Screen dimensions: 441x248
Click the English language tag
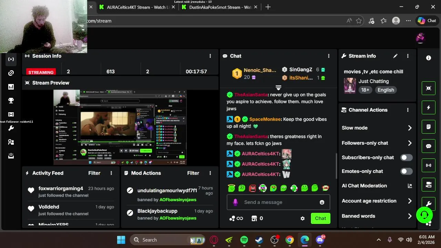[386, 90]
